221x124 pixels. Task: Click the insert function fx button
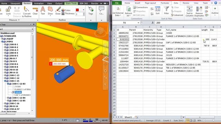[x=153, y=23]
